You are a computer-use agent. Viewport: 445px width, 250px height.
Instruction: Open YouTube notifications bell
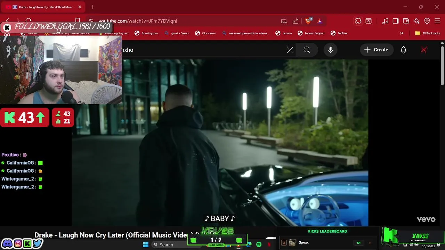[403, 50]
